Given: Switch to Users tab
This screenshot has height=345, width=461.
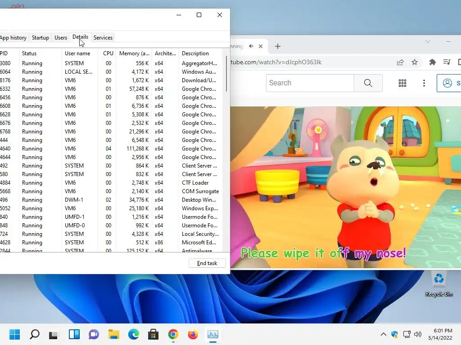Looking at the screenshot, I should coord(61,38).
